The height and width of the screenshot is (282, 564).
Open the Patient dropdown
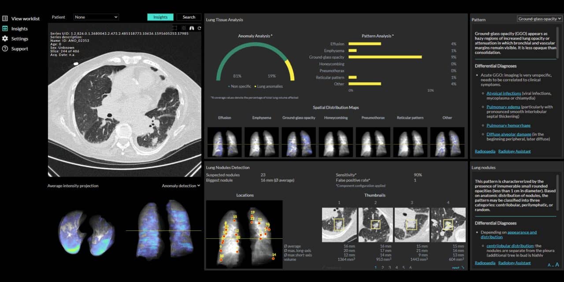click(x=96, y=17)
